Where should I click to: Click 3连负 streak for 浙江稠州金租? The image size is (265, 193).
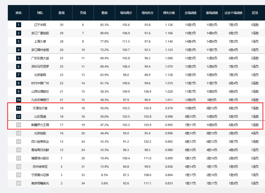pyautogui.click(x=255, y=50)
